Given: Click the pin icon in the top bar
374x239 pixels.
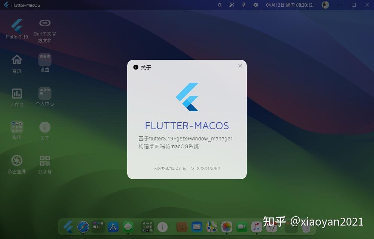Looking at the screenshot, I should pos(243,5).
